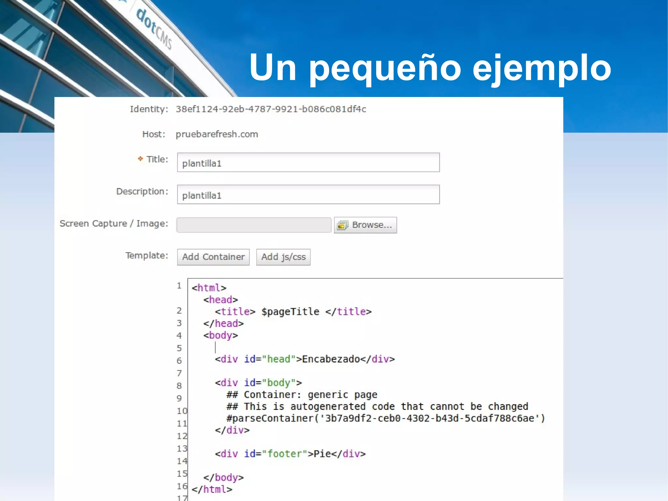Screen dimensions: 668x501
Task: Click the closing </div> line after parseContainer
Action: coord(232,430)
